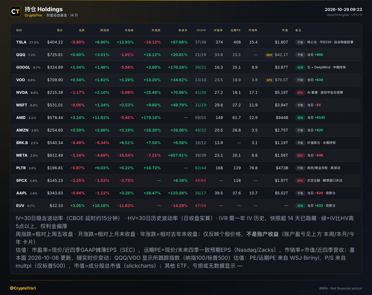
Task: Click the 回吐 status badge in NVDA row
Action: coord(300,92)
